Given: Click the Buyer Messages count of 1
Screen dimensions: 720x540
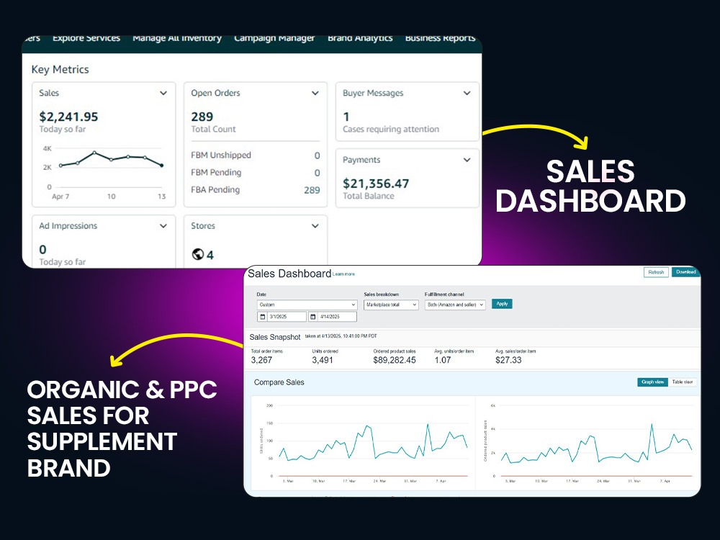Looking at the screenshot, I should [346, 117].
